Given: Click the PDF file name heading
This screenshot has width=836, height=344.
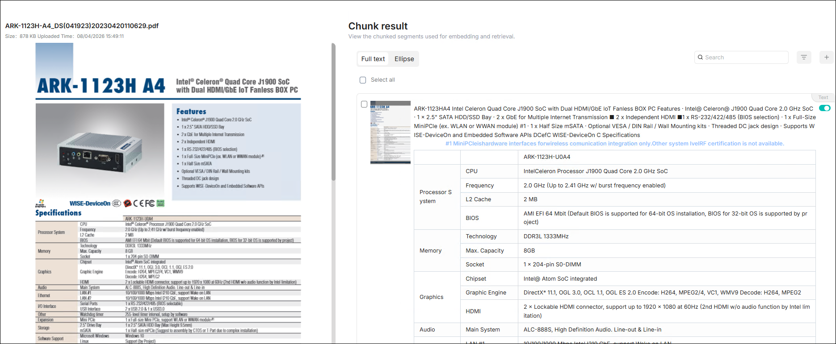Looking at the screenshot, I should [x=82, y=26].
